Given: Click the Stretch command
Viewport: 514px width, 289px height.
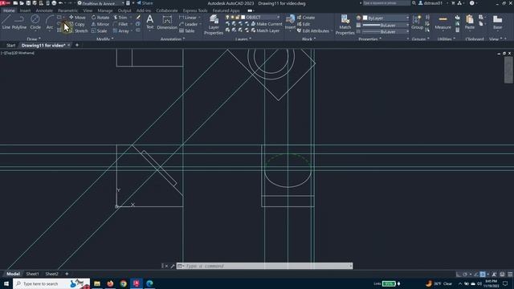Looking at the screenshot, I should coord(78,31).
